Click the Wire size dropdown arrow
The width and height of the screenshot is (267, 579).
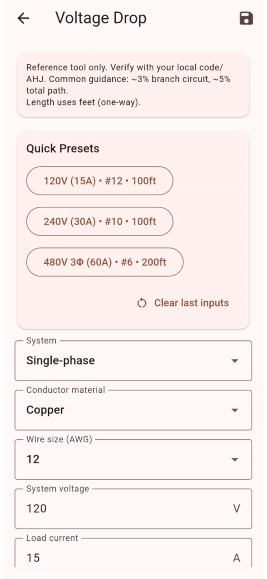(235, 459)
